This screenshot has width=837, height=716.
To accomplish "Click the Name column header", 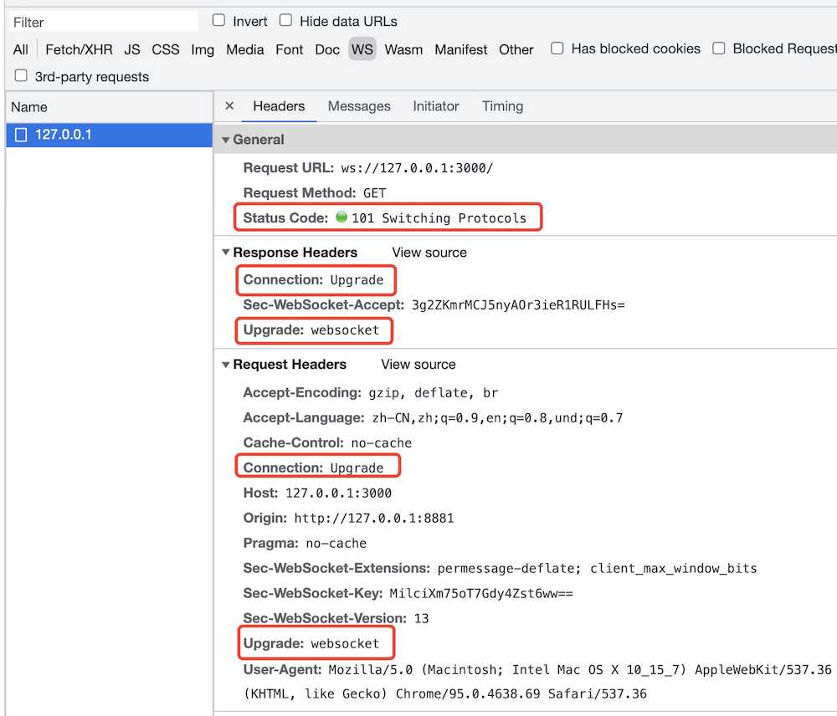I will point(29,107).
